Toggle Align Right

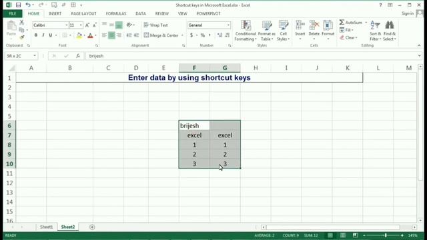tap(119, 35)
